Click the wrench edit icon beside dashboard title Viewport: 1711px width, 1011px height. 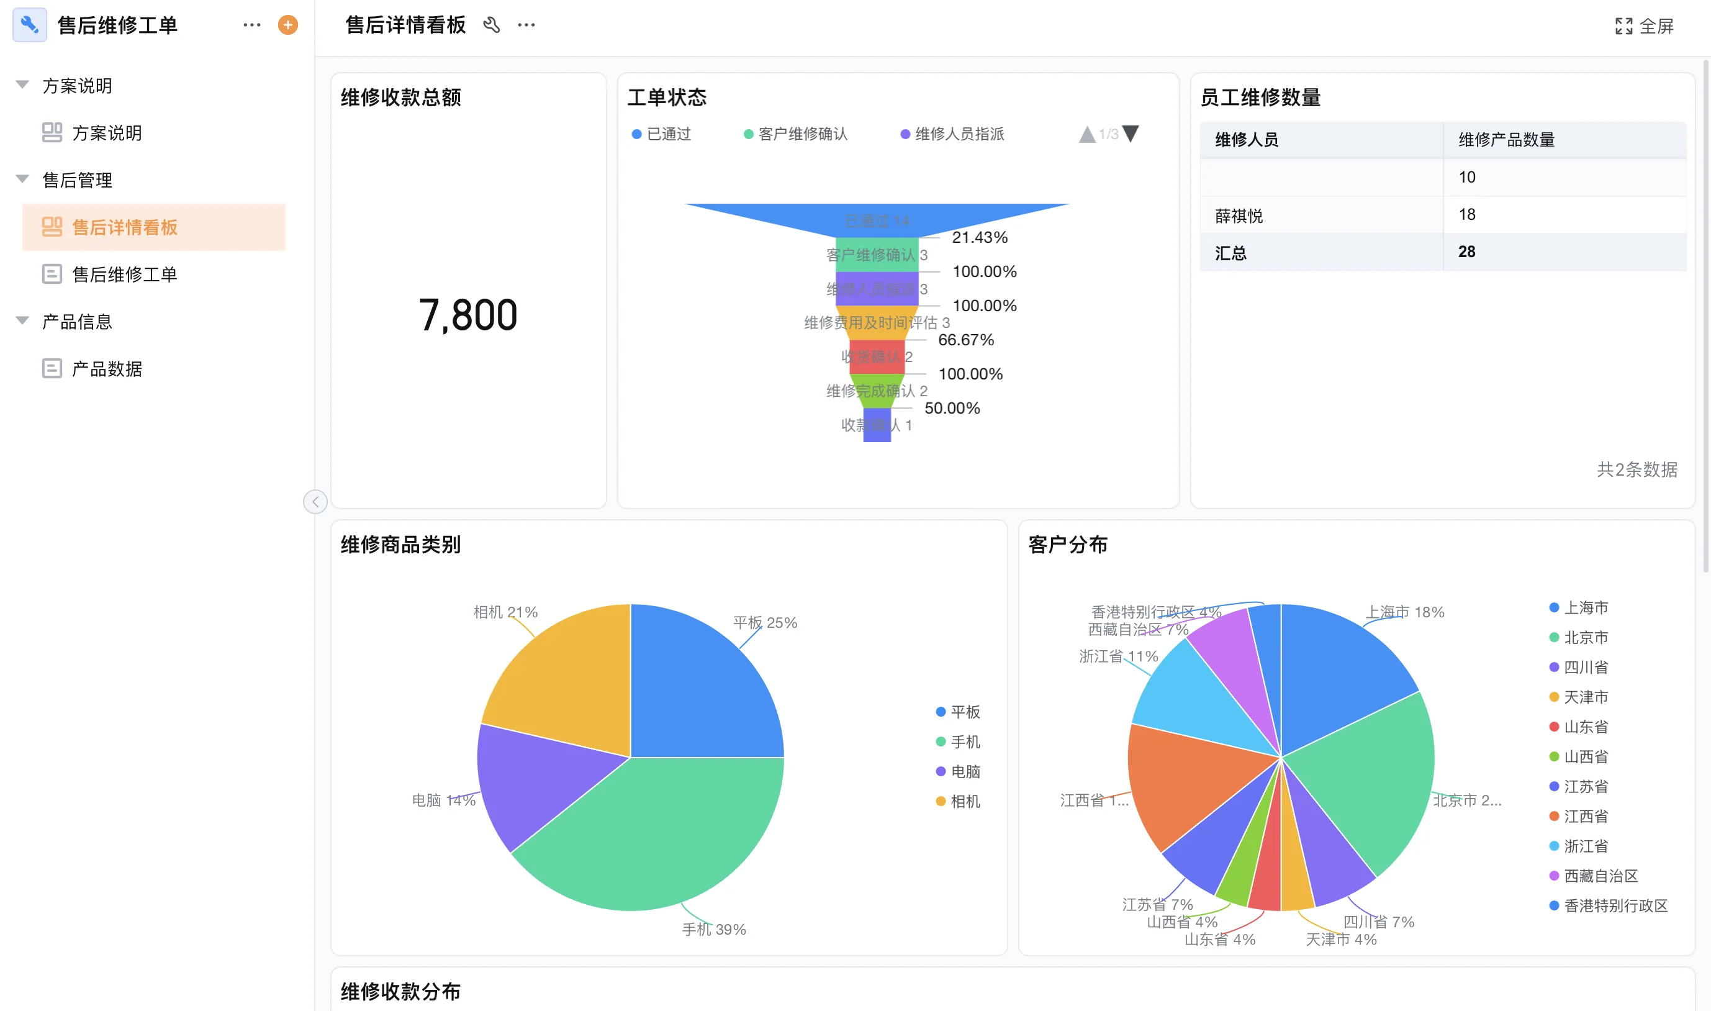click(492, 25)
